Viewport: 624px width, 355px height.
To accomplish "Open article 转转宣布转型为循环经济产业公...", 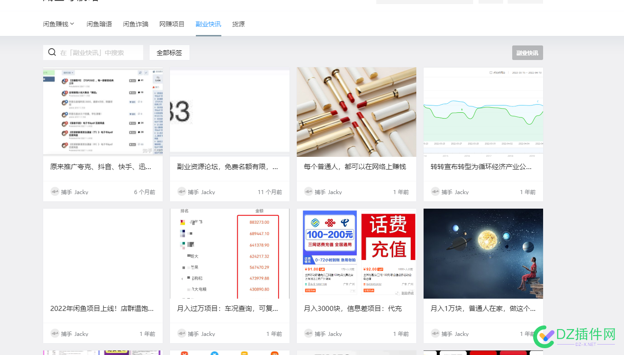I will tap(481, 167).
